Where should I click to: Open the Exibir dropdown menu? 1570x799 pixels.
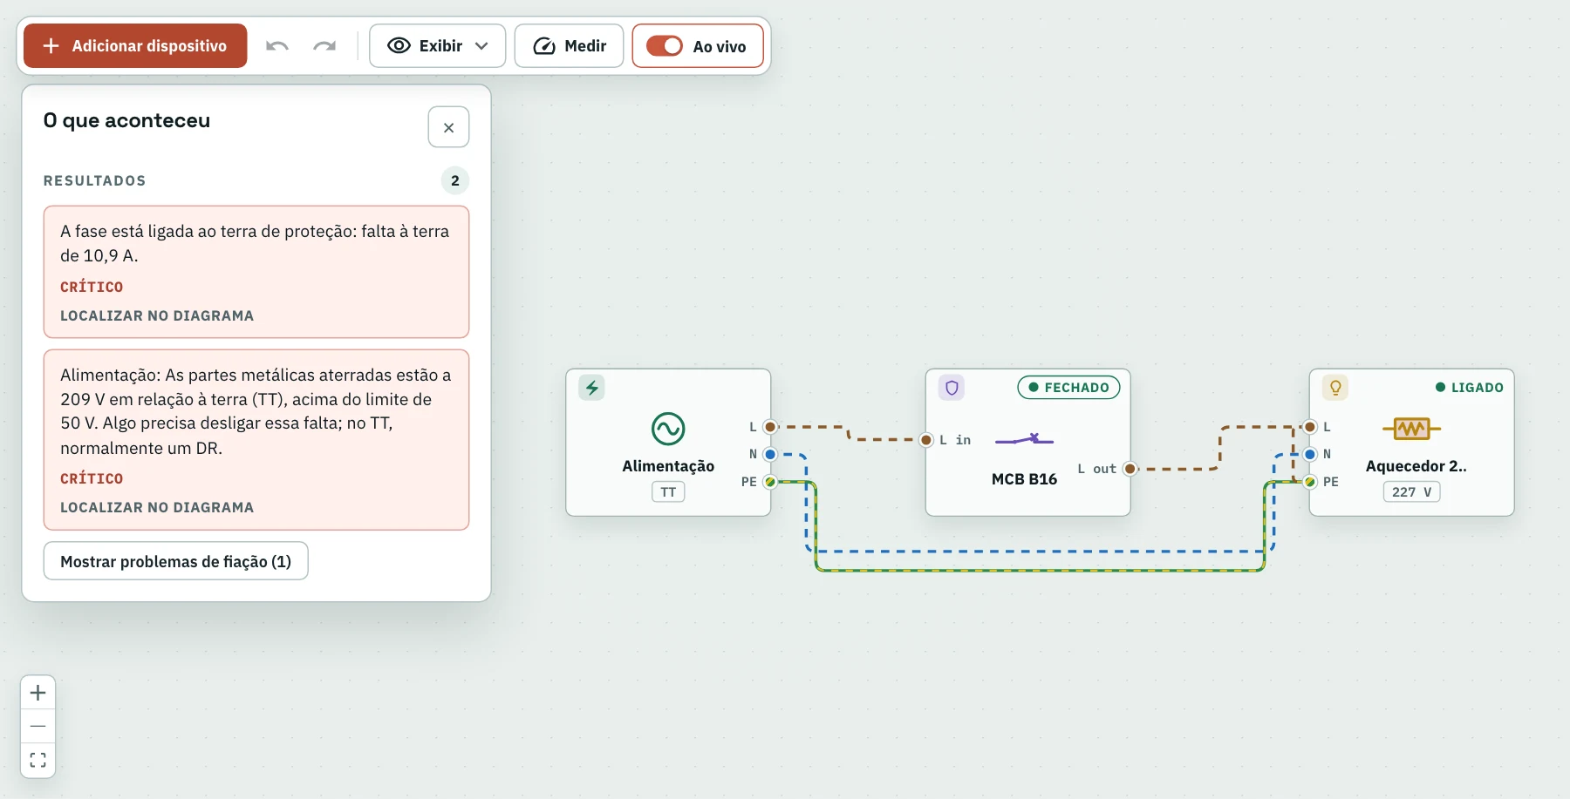tap(437, 46)
